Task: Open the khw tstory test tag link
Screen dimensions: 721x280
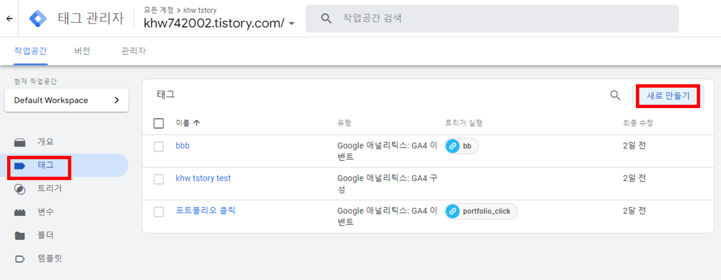Action: pyautogui.click(x=203, y=178)
